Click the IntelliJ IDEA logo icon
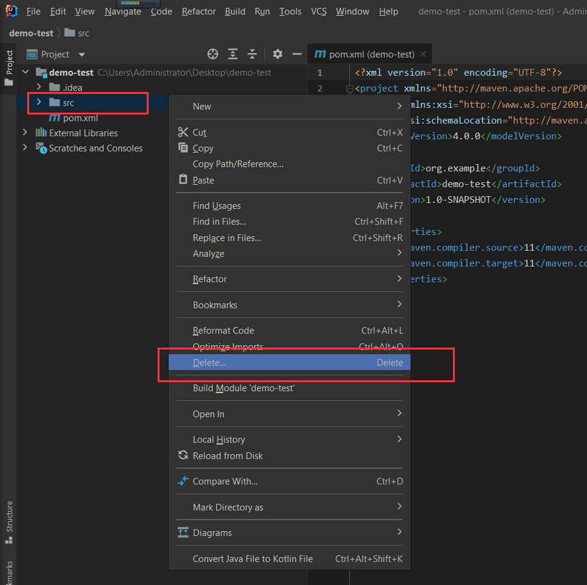Screen dimensions: 587x585 tap(12, 11)
